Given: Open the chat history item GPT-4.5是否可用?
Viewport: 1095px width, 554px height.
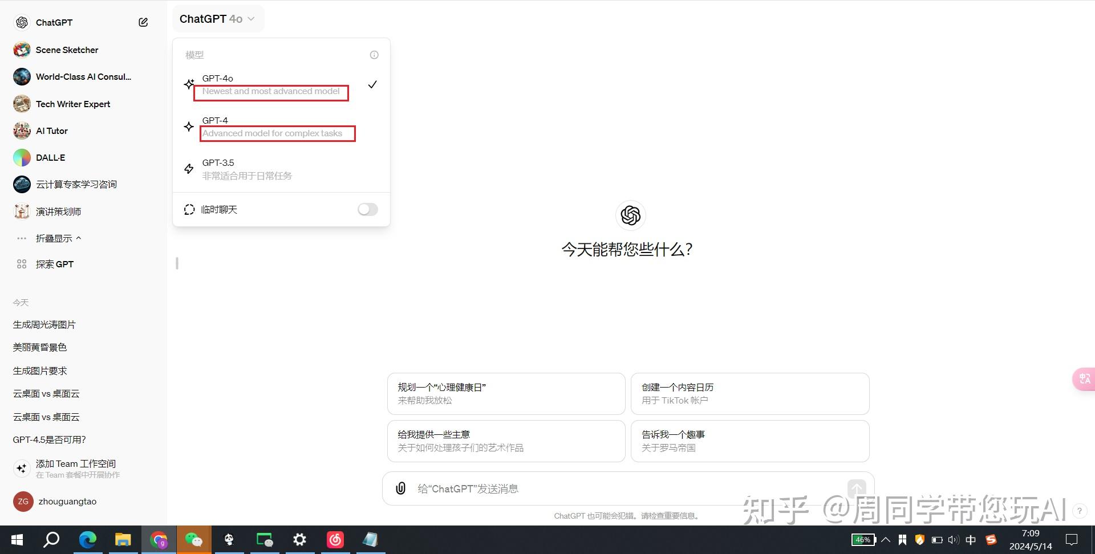Looking at the screenshot, I should click(49, 439).
